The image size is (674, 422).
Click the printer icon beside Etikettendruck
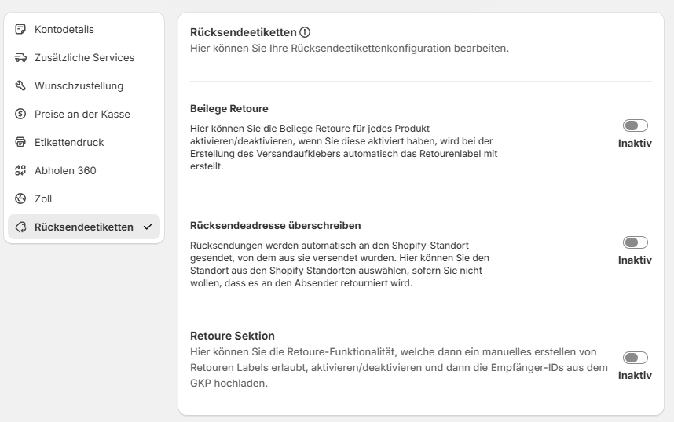pos(20,142)
